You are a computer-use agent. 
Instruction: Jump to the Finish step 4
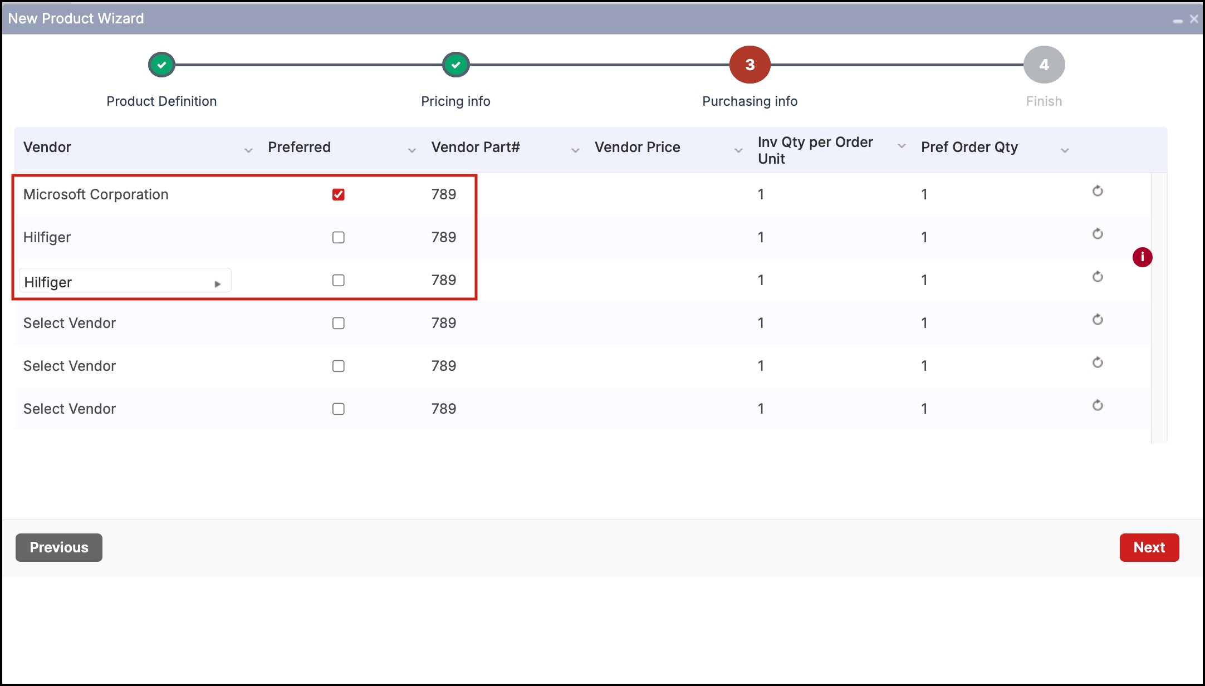click(1044, 65)
